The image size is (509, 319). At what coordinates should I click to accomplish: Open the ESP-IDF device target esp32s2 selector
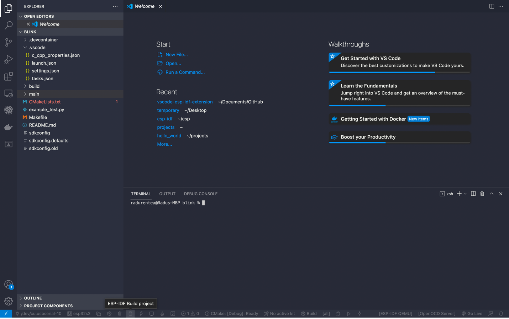click(x=79, y=314)
